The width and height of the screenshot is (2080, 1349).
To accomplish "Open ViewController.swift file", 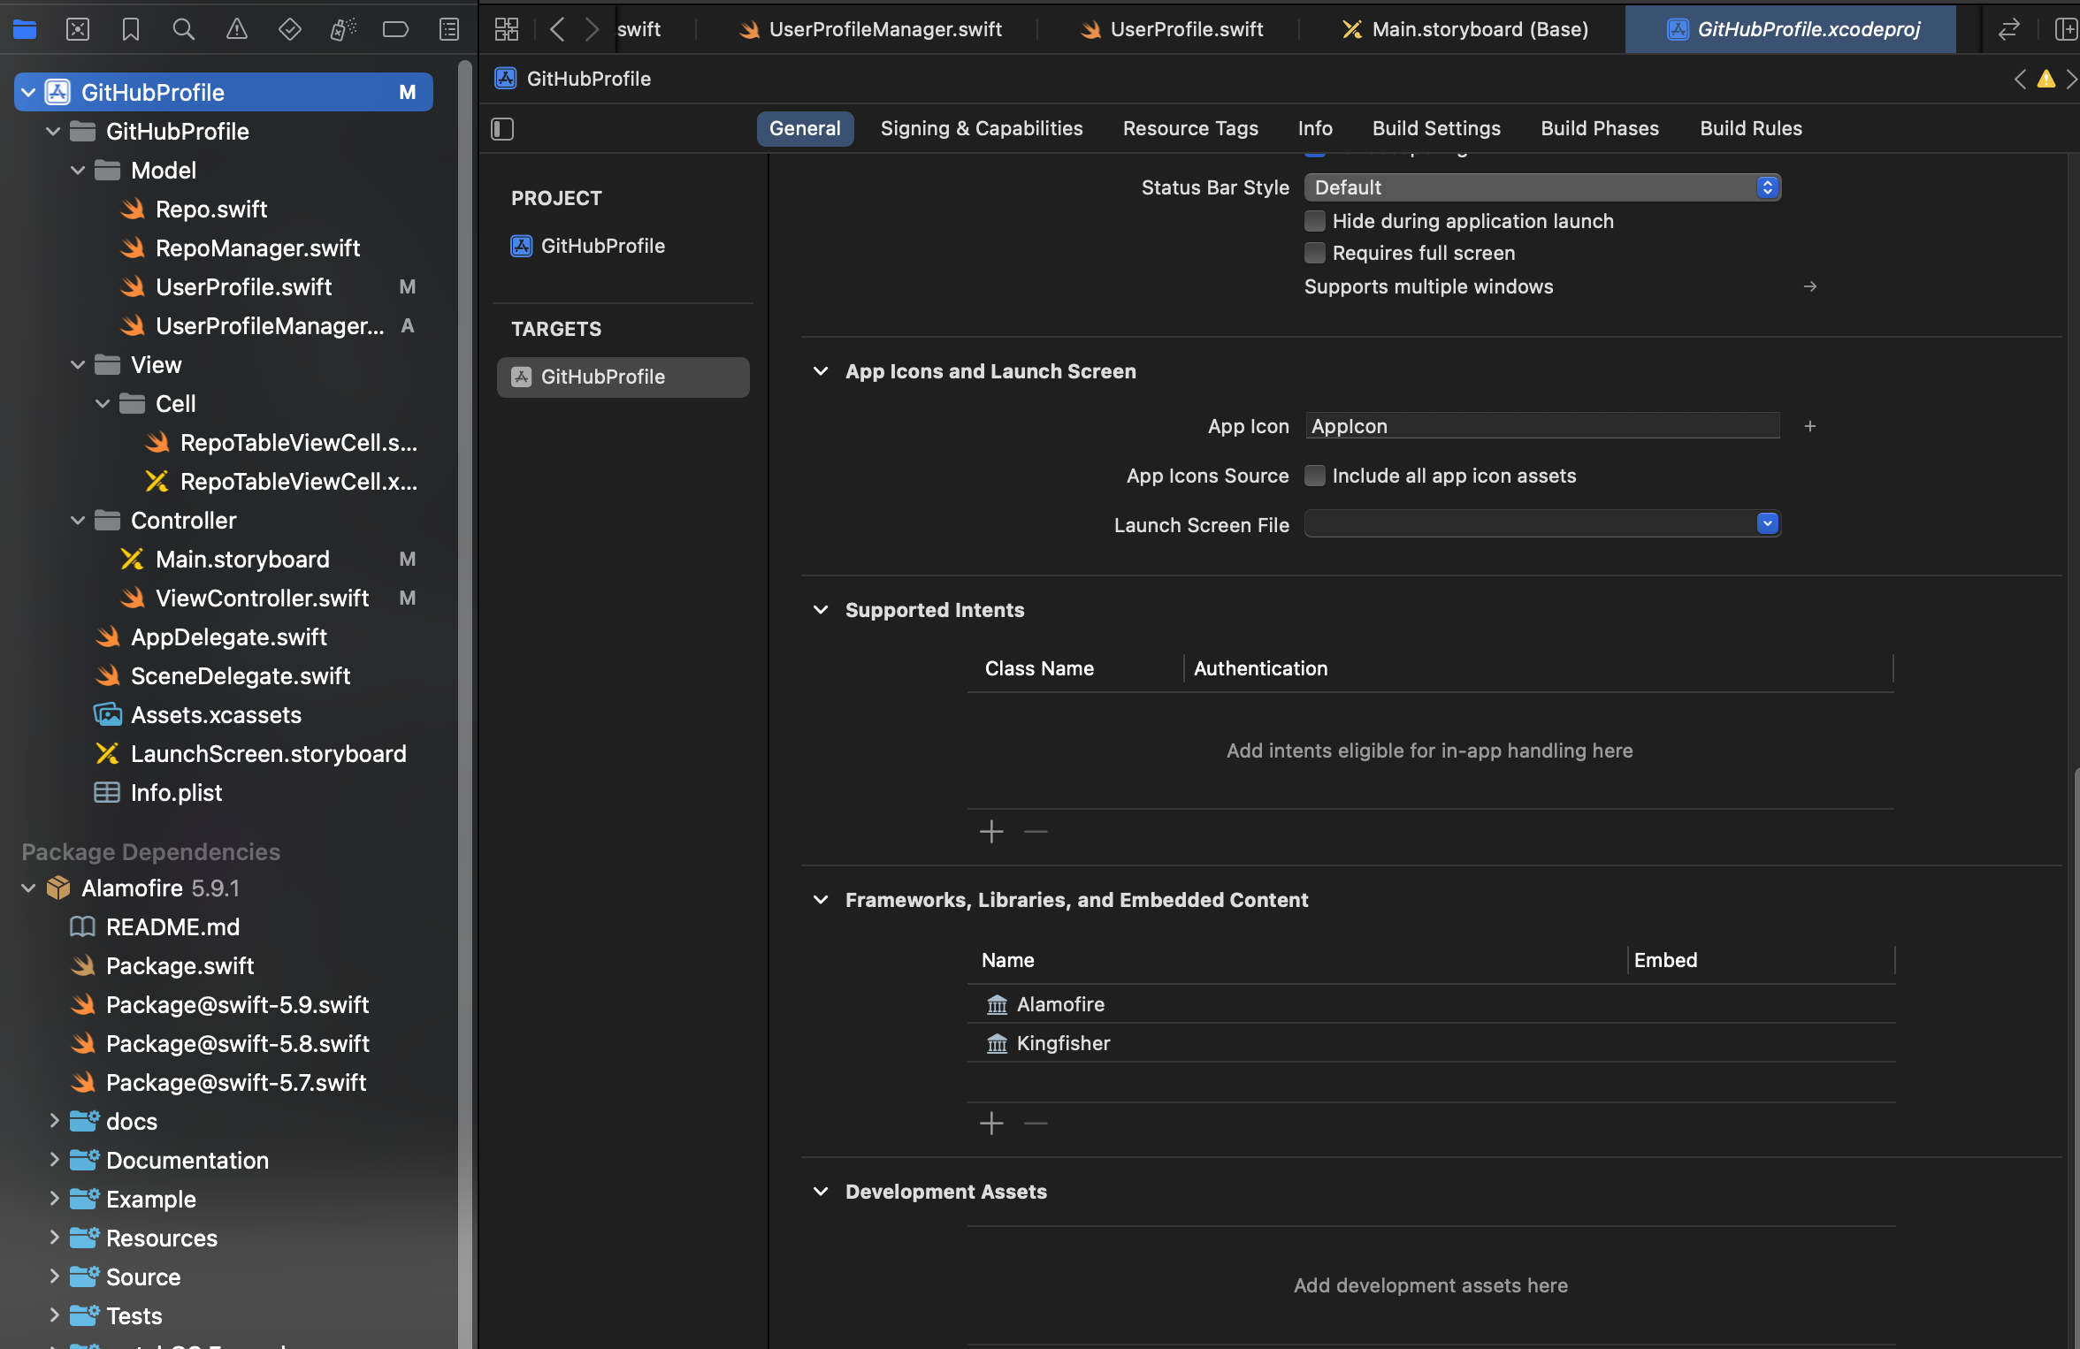I will tap(262, 598).
